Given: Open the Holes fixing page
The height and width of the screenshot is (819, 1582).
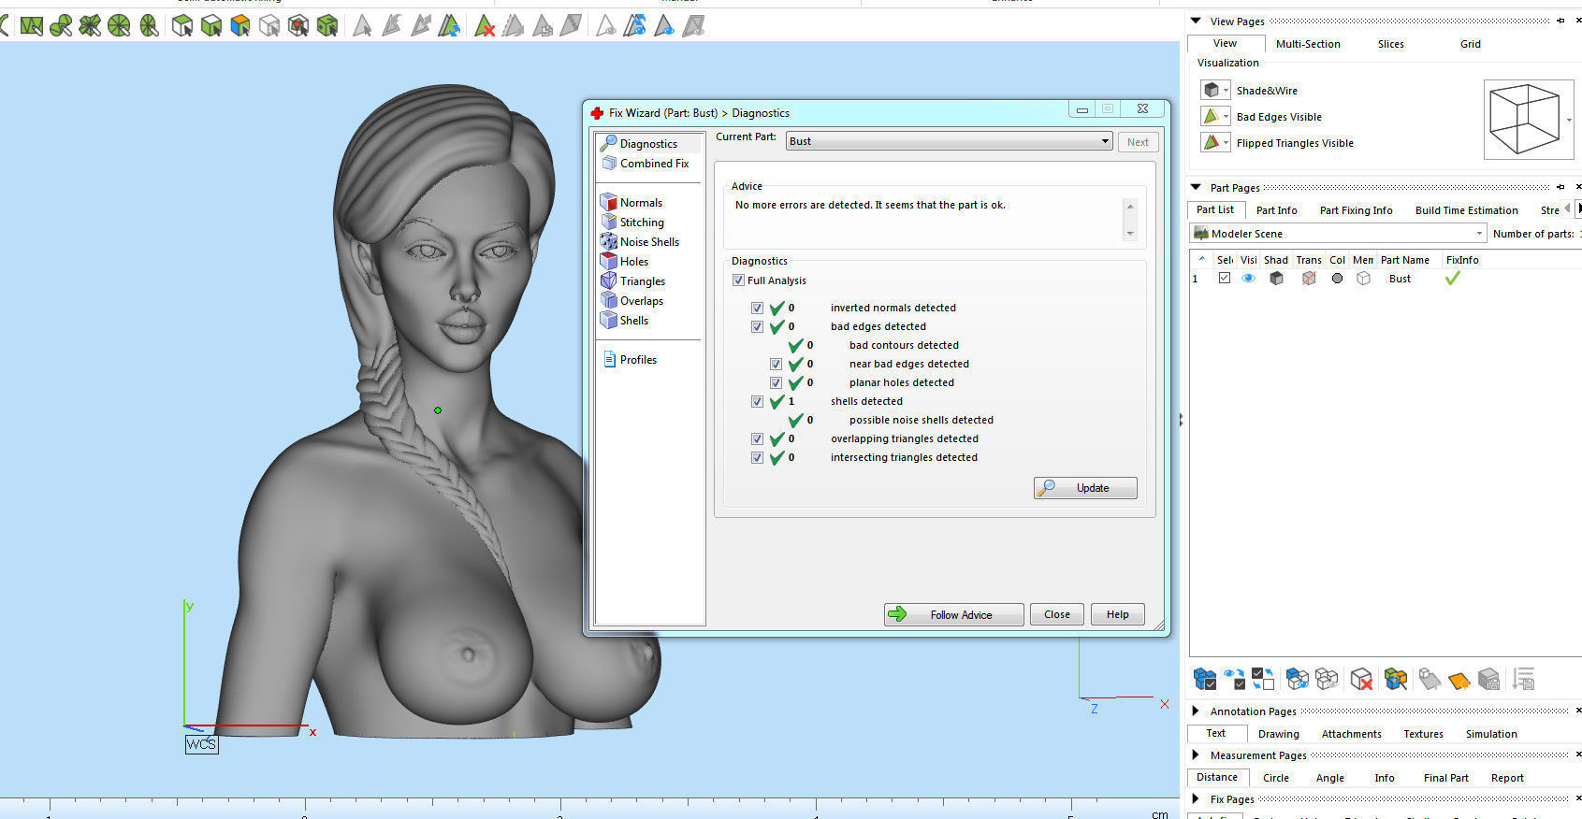Looking at the screenshot, I should 633,262.
